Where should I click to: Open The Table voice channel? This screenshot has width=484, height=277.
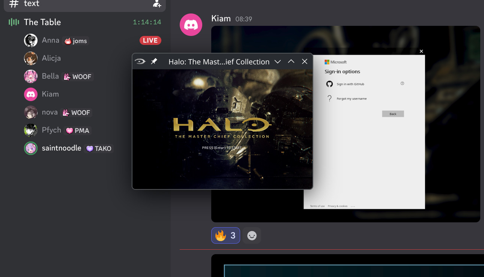click(42, 22)
